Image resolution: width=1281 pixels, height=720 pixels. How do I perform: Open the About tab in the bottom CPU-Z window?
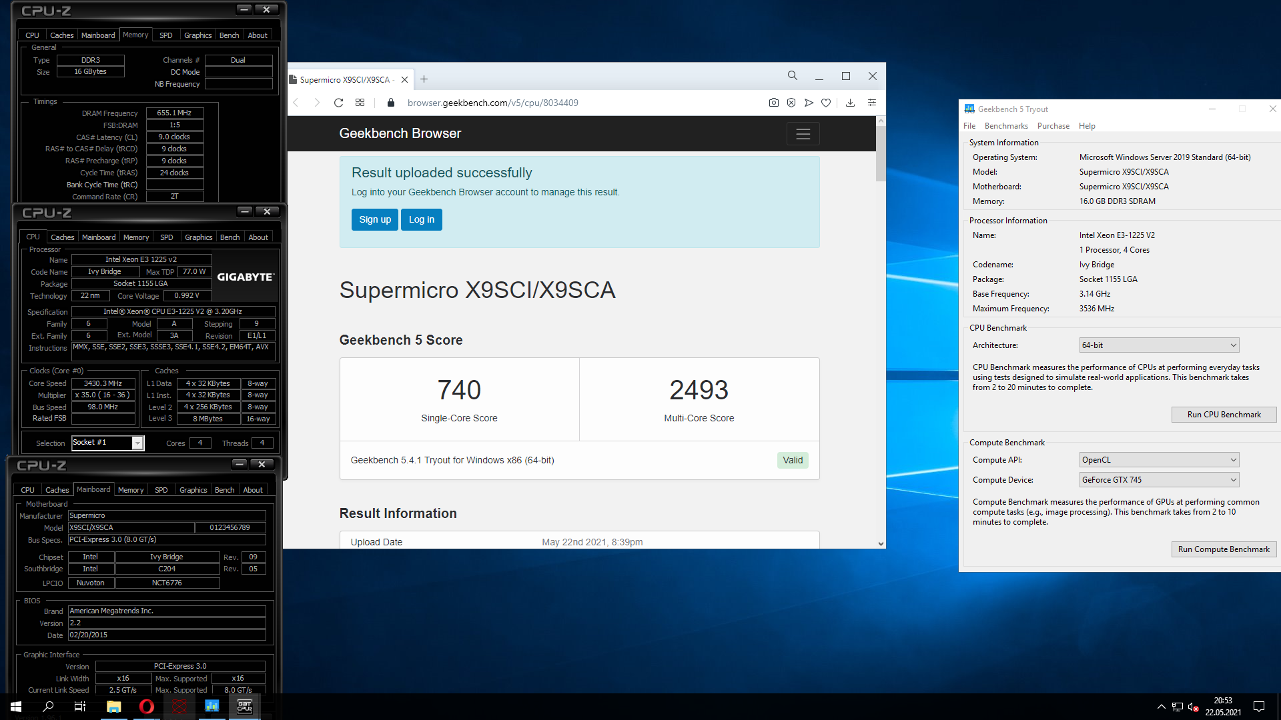(x=253, y=490)
